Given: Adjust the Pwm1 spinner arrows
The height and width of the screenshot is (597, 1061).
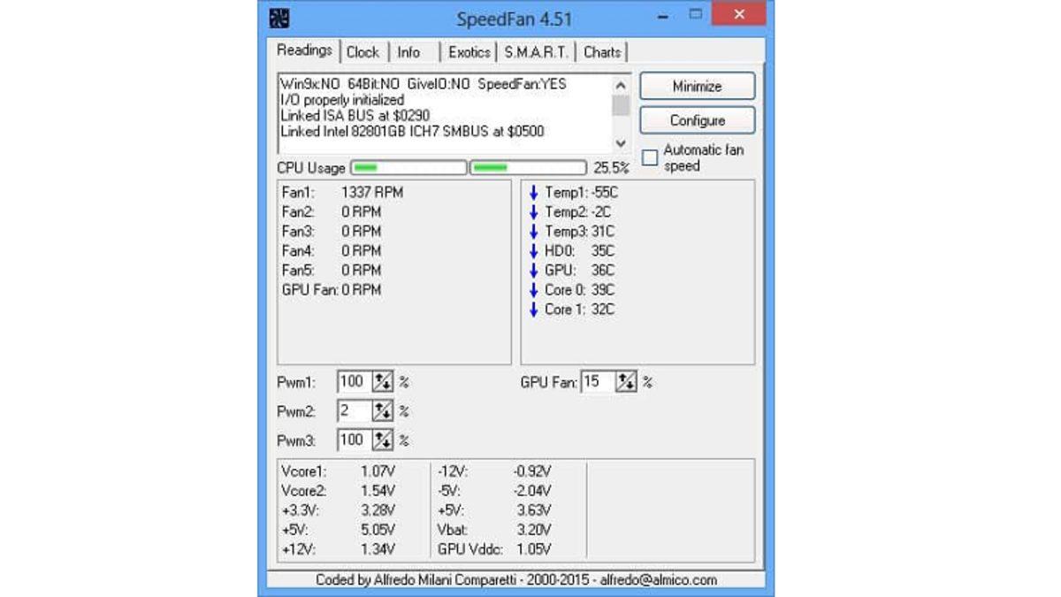Looking at the screenshot, I should click(382, 382).
